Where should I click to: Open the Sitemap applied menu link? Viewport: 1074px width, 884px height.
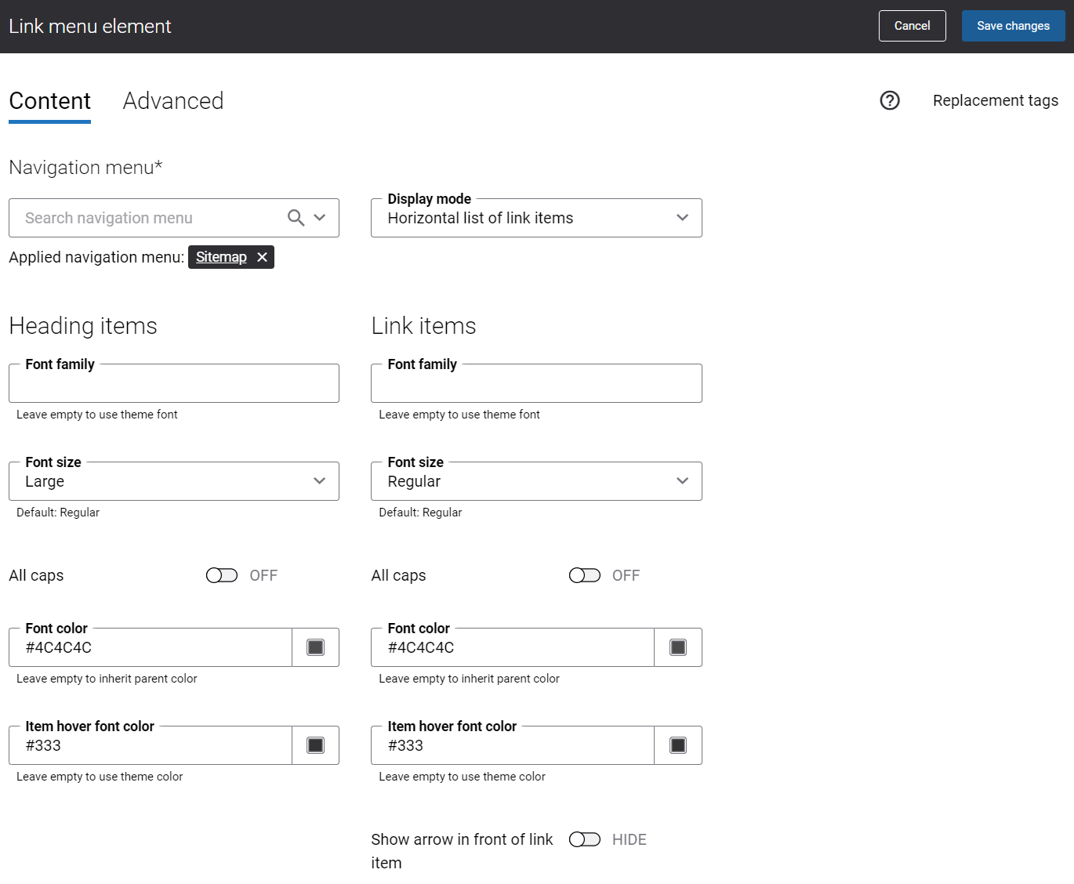coord(221,257)
